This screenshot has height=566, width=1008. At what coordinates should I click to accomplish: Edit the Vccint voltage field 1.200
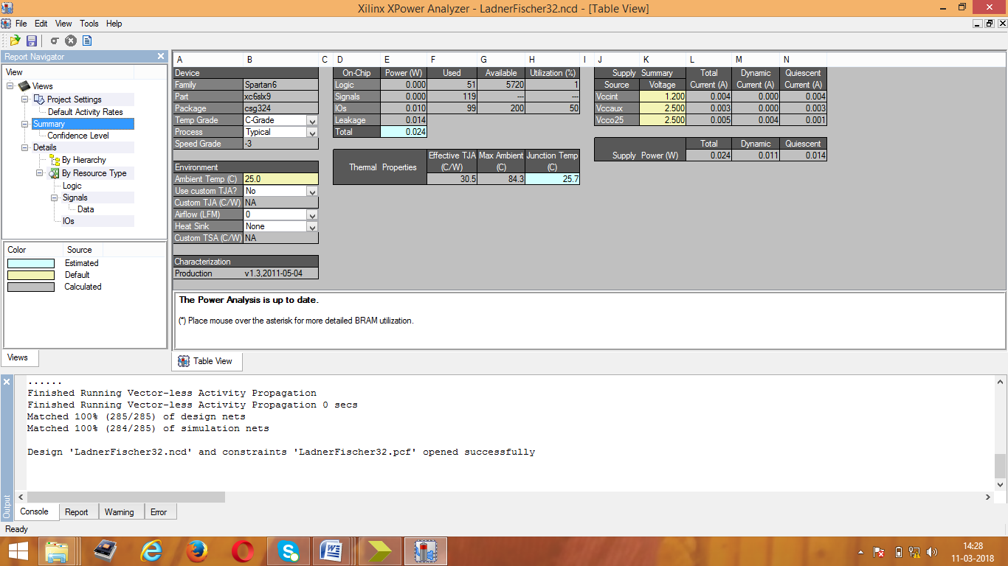(663, 97)
